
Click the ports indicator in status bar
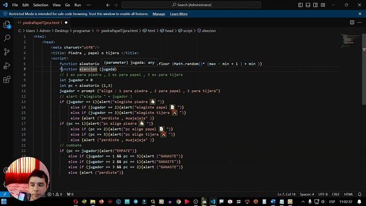click(70, 195)
